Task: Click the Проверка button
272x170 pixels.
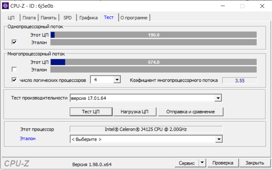Action: point(223,163)
